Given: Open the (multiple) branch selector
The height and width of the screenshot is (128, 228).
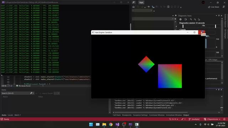Looking at the screenshot, I should tap(194, 119).
